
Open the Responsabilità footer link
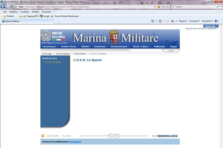(x=53, y=136)
